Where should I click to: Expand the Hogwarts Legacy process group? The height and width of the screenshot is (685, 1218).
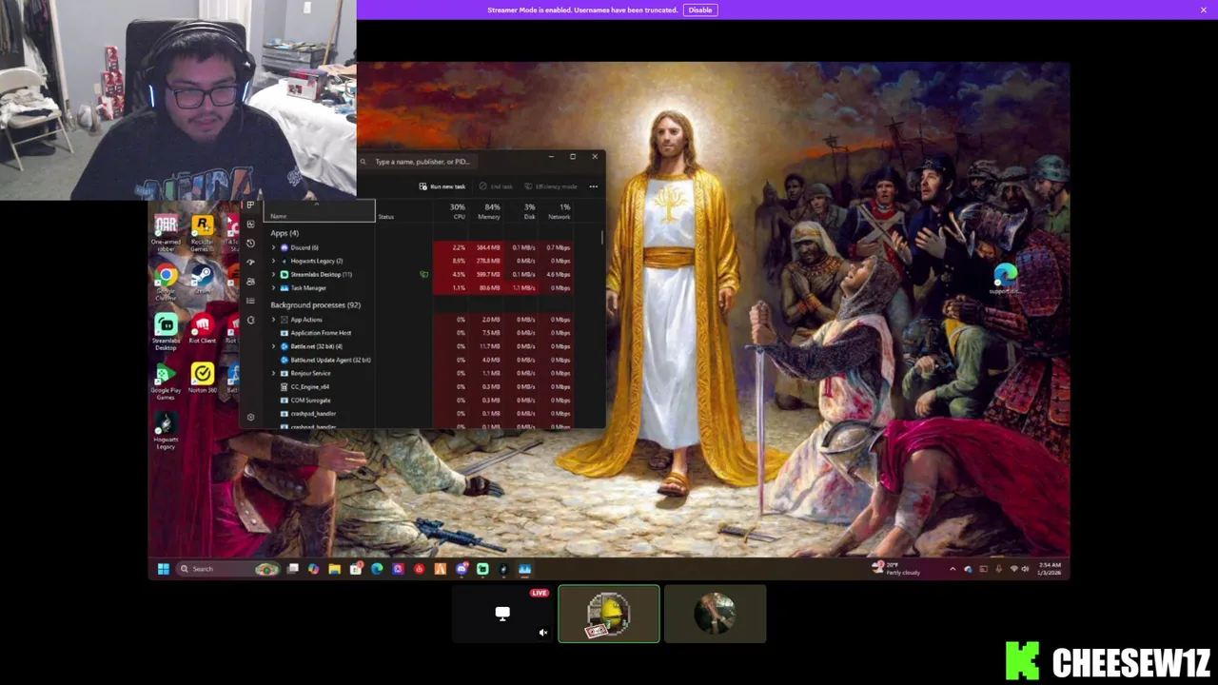pyautogui.click(x=274, y=261)
